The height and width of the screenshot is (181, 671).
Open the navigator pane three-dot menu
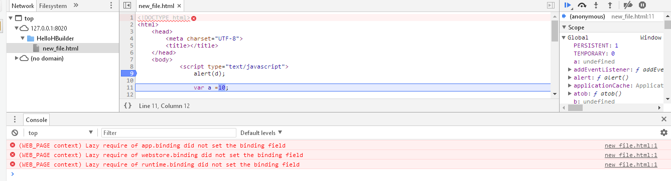click(111, 5)
